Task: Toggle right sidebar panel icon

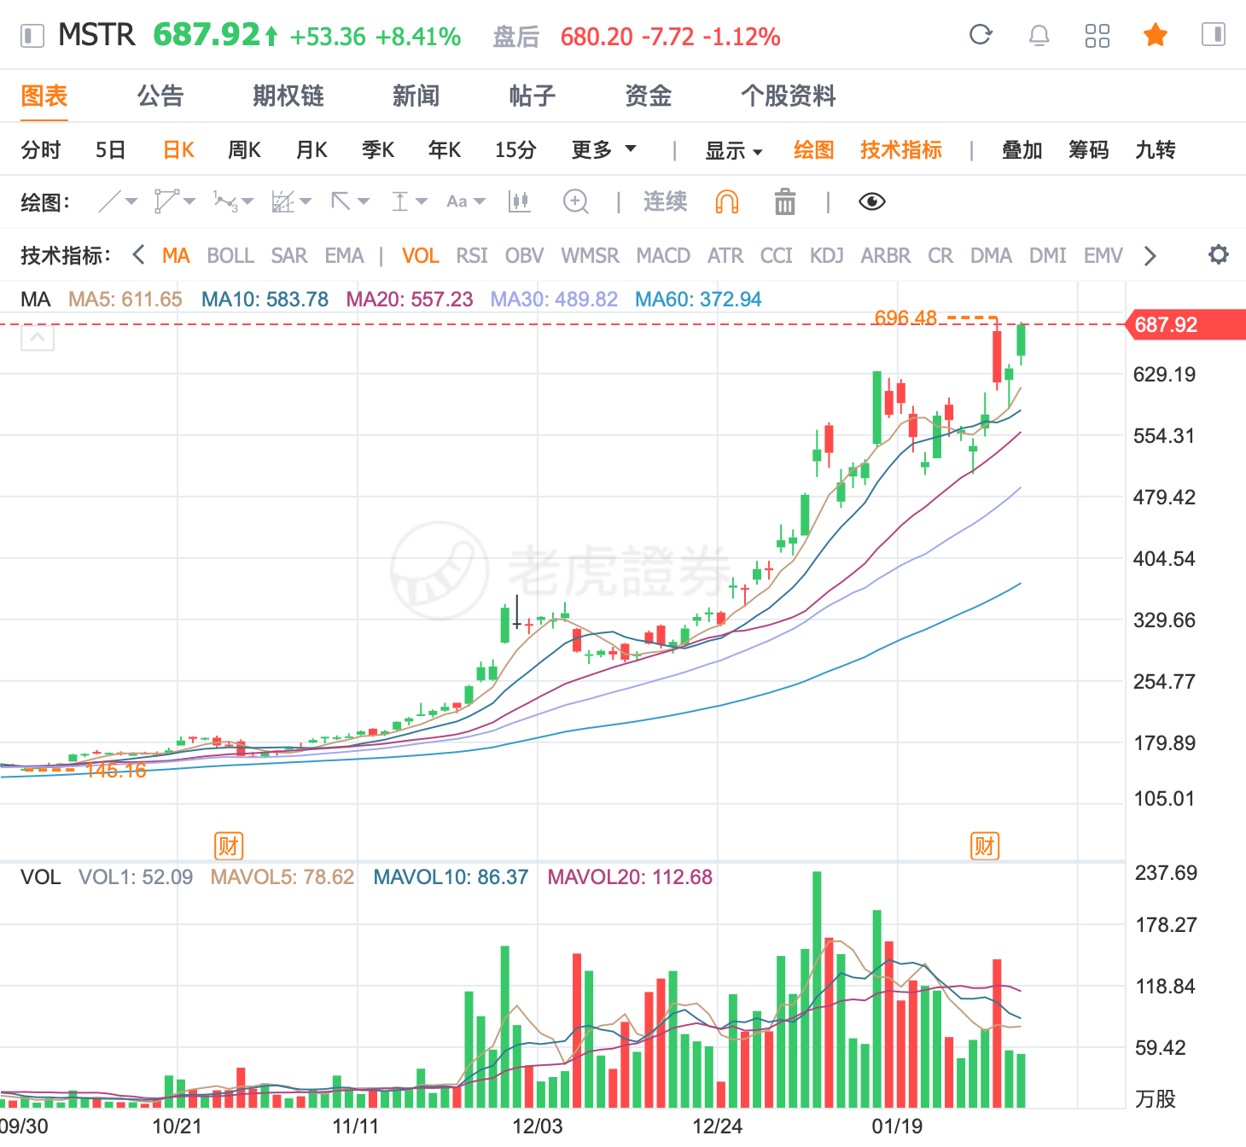Action: (x=1213, y=35)
